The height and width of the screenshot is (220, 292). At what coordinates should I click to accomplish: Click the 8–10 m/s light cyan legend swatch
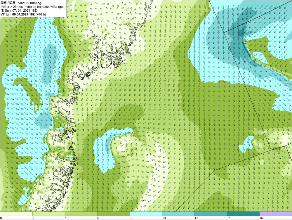click(x=146, y=214)
